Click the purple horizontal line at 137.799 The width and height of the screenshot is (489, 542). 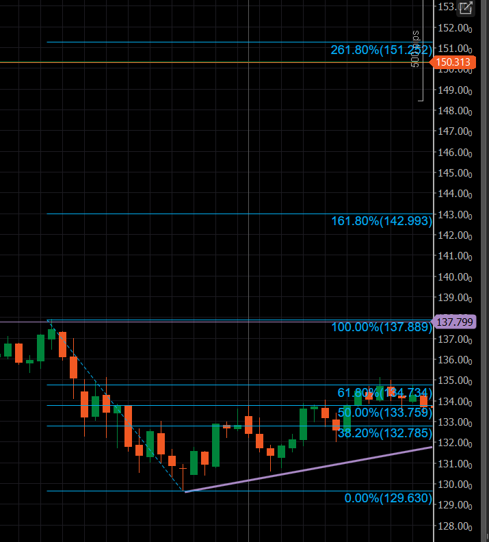pyautogui.click(x=205, y=322)
